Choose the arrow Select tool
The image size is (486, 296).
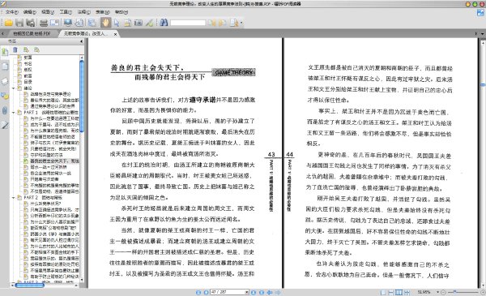point(117,23)
